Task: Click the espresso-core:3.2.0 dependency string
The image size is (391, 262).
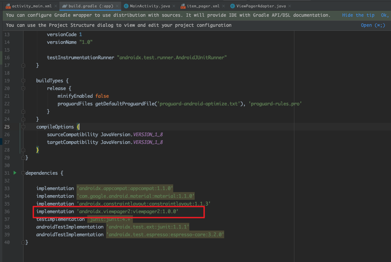Action: tap(165, 235)
